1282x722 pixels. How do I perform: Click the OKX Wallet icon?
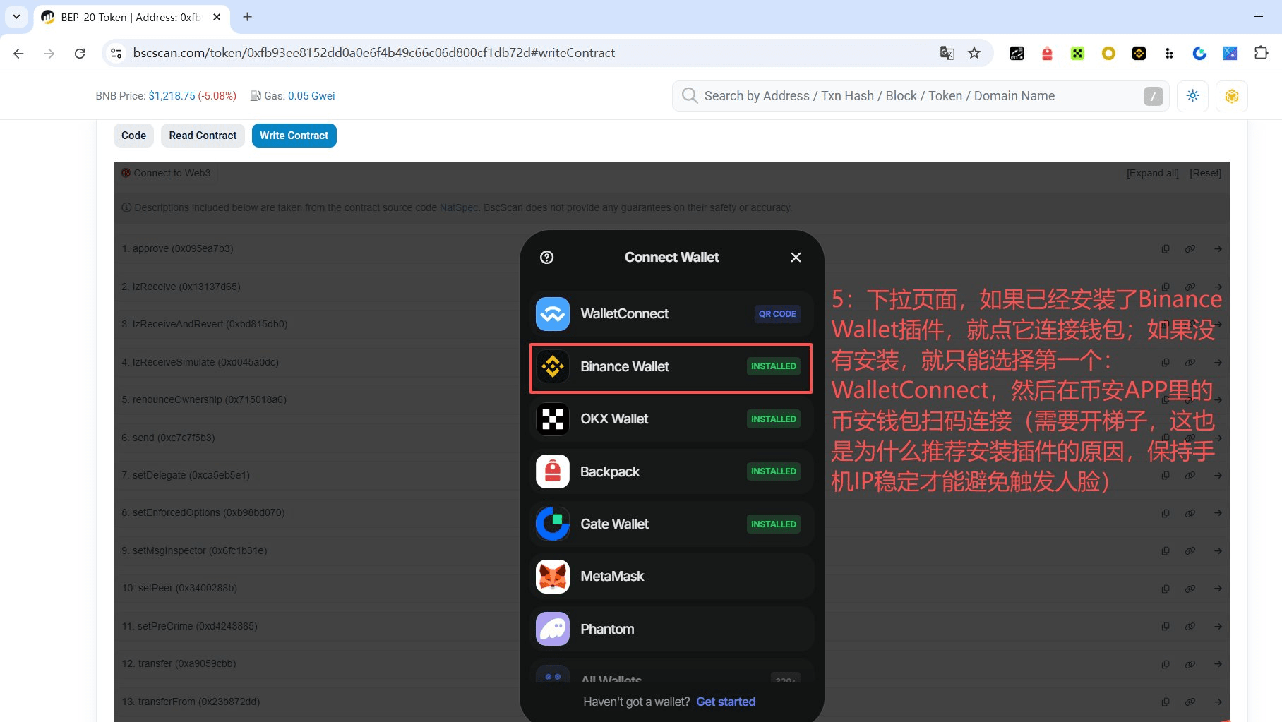click(x=553, y=419)
